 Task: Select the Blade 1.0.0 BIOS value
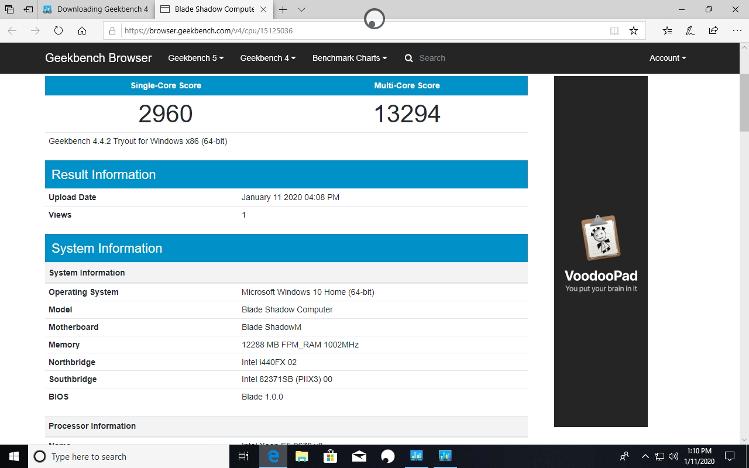[x=262, y=397]
